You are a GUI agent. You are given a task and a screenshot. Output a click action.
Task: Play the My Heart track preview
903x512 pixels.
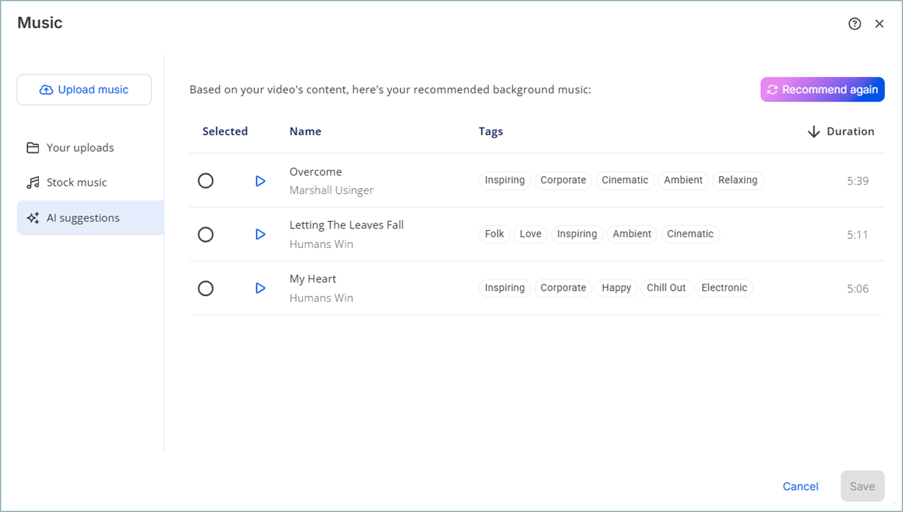pos(260,288)
